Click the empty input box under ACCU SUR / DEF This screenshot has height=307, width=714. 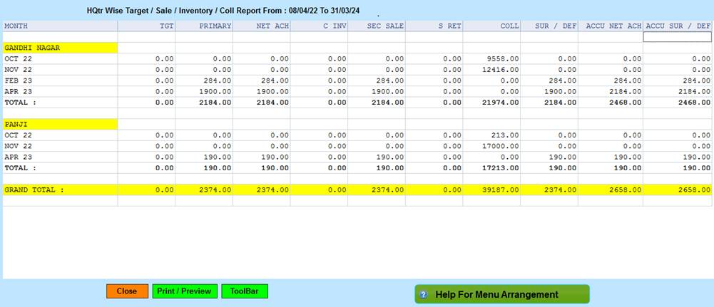pos(677,37)
